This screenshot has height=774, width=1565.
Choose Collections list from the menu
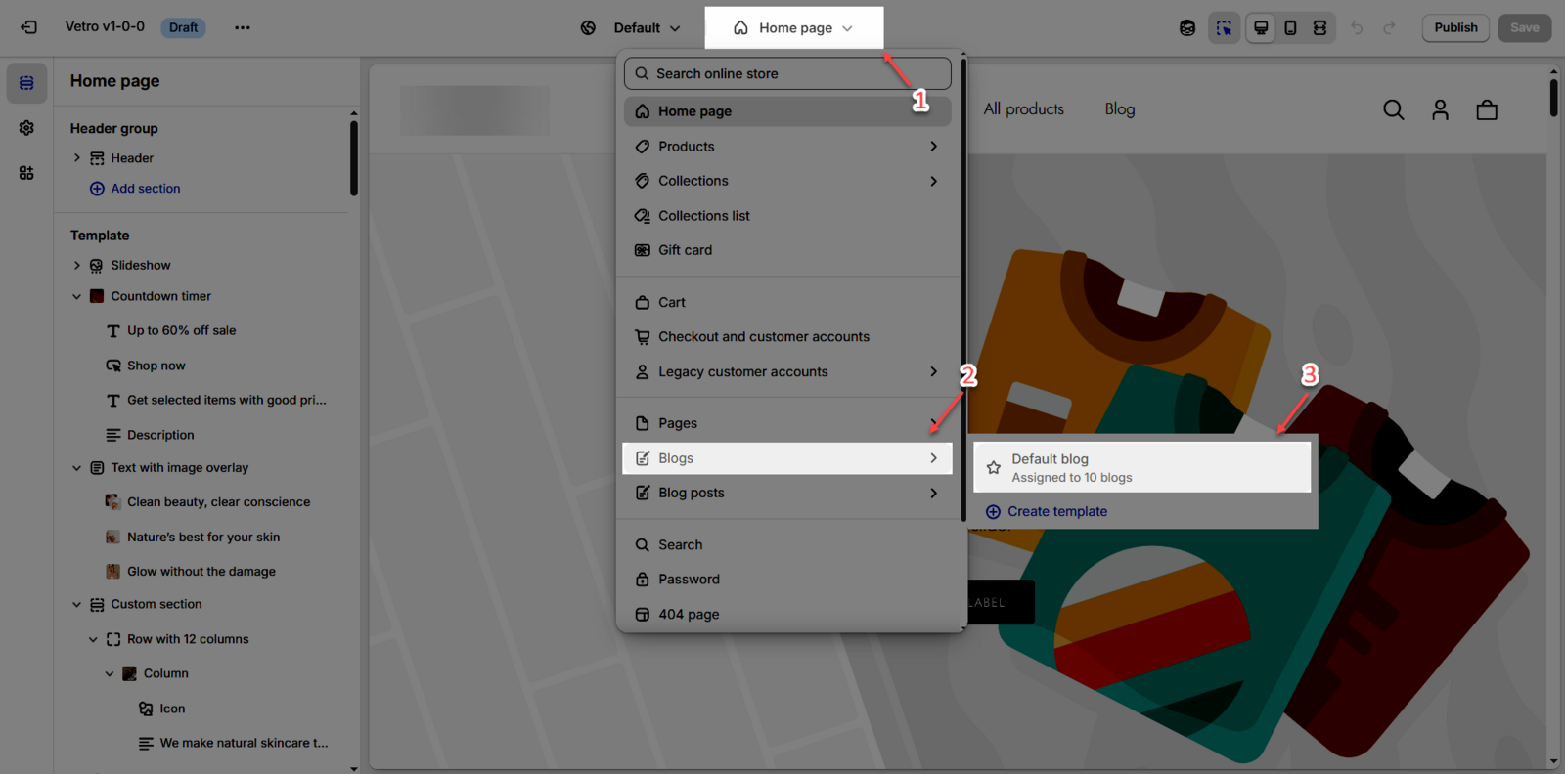pyautogui.click(x=703, y=216)
